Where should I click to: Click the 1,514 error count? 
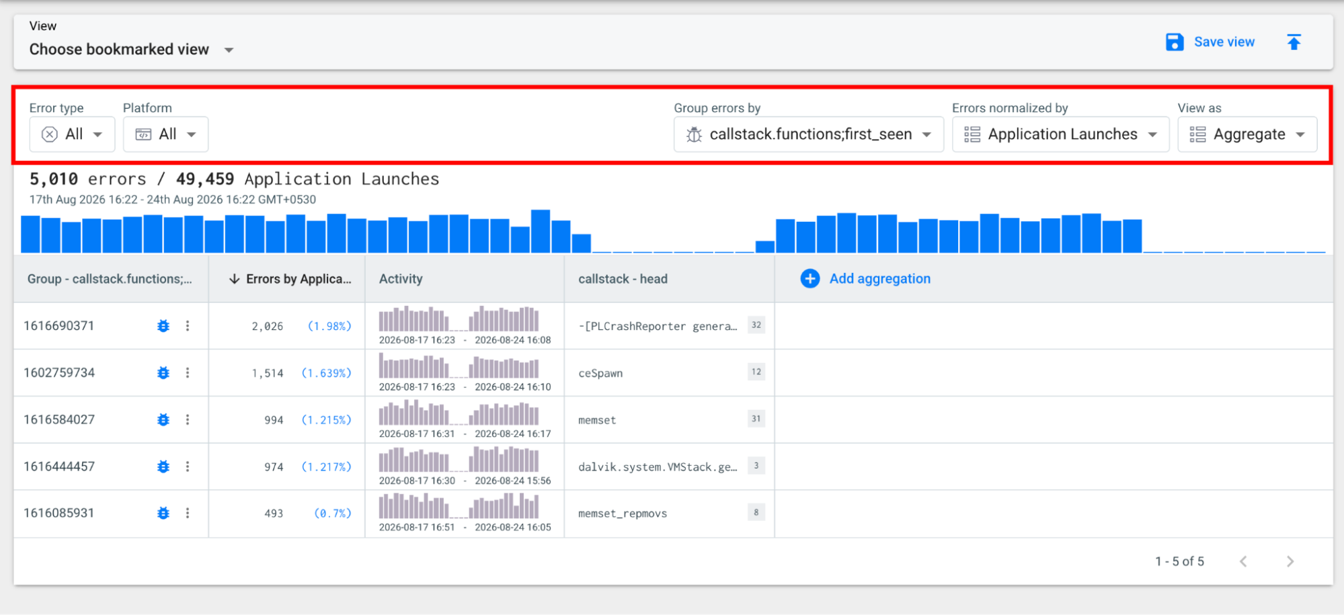pyautogui.click(x=268, y=374)
